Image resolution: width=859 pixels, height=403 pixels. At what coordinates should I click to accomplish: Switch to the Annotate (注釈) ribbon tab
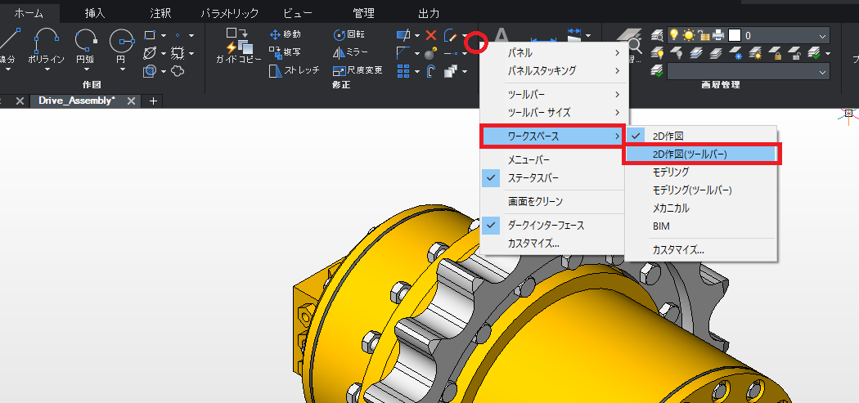pos(160,13)
